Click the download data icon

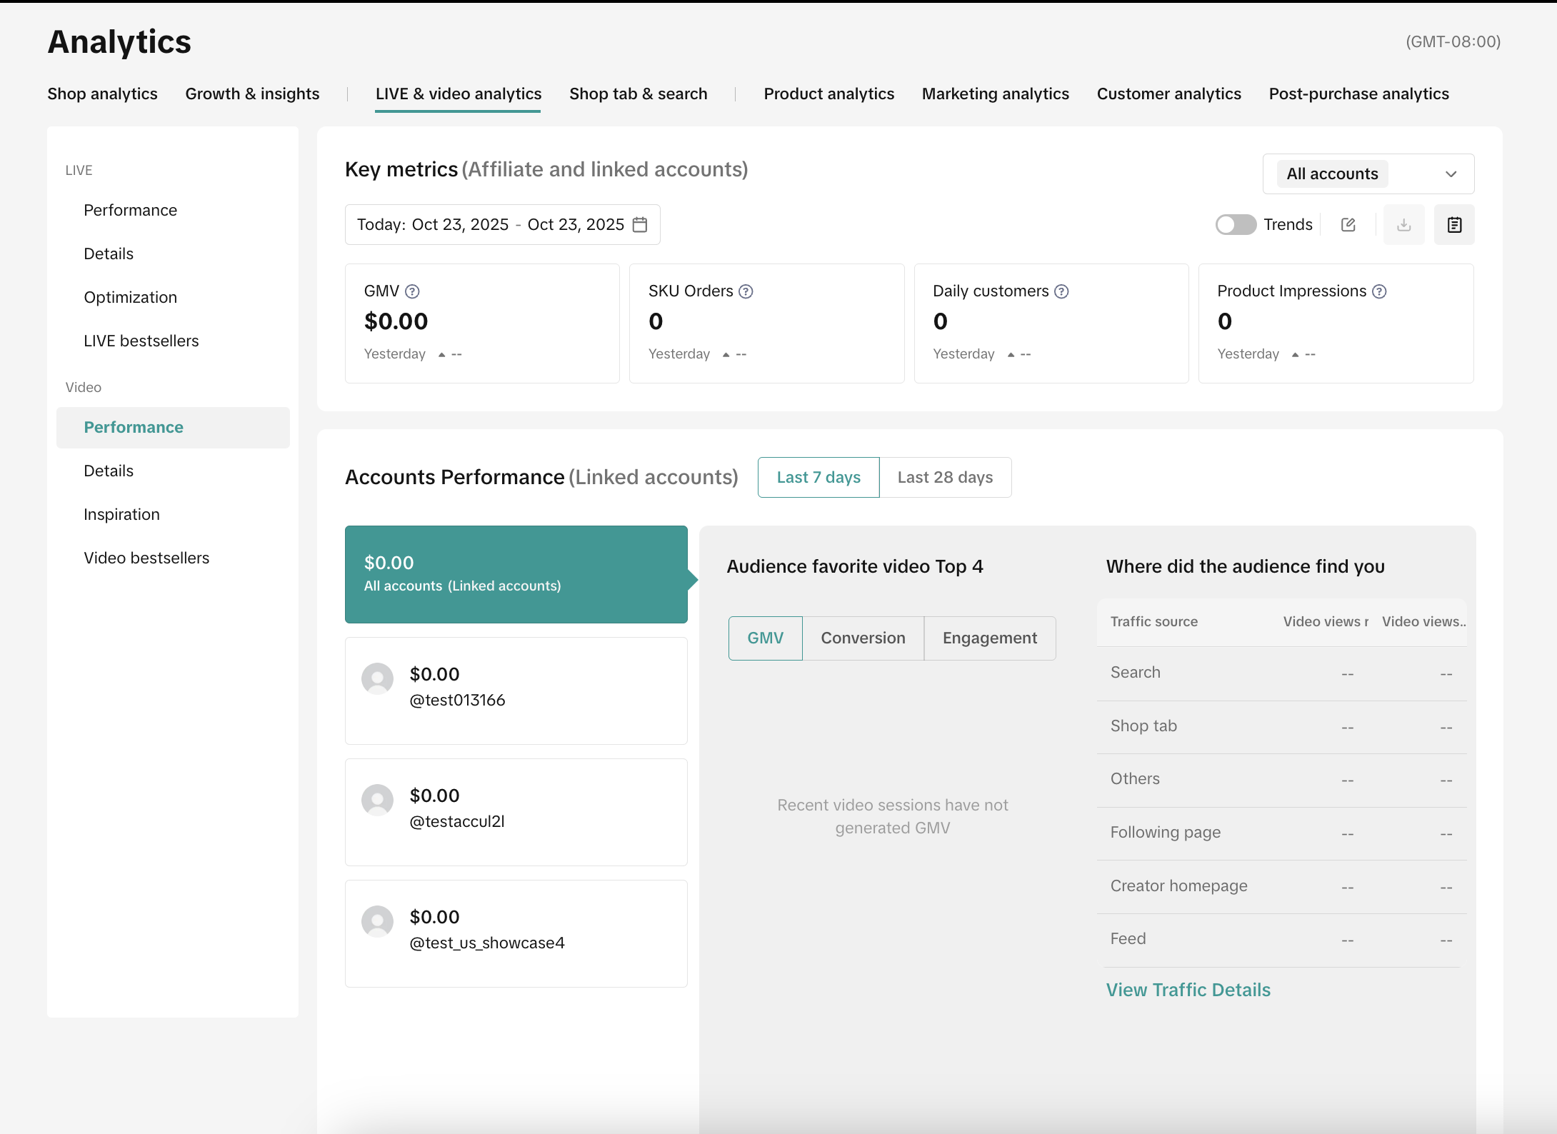(1403, 225)
